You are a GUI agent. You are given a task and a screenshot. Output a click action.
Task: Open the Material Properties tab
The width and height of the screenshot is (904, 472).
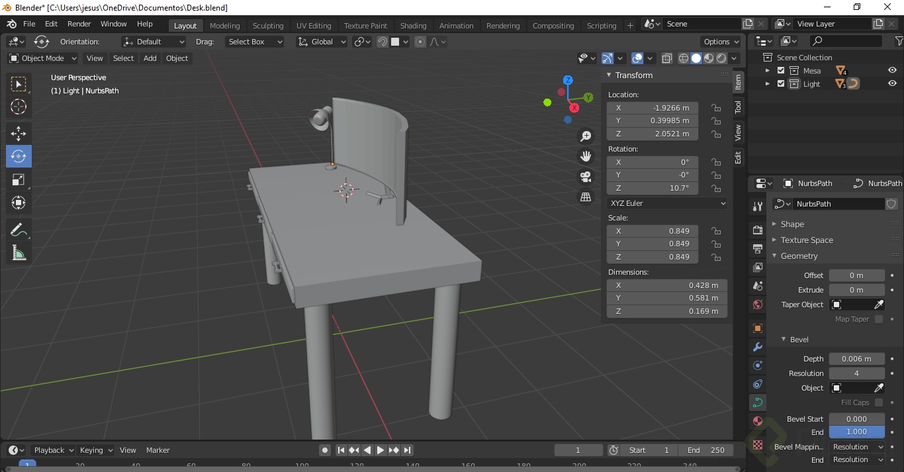756,420
